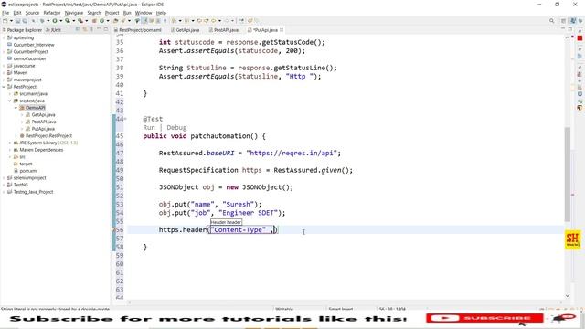Click the Save All toolbar icon
Image resolution: width=585 pixels, height=329 pixels.
pos(25,21)
